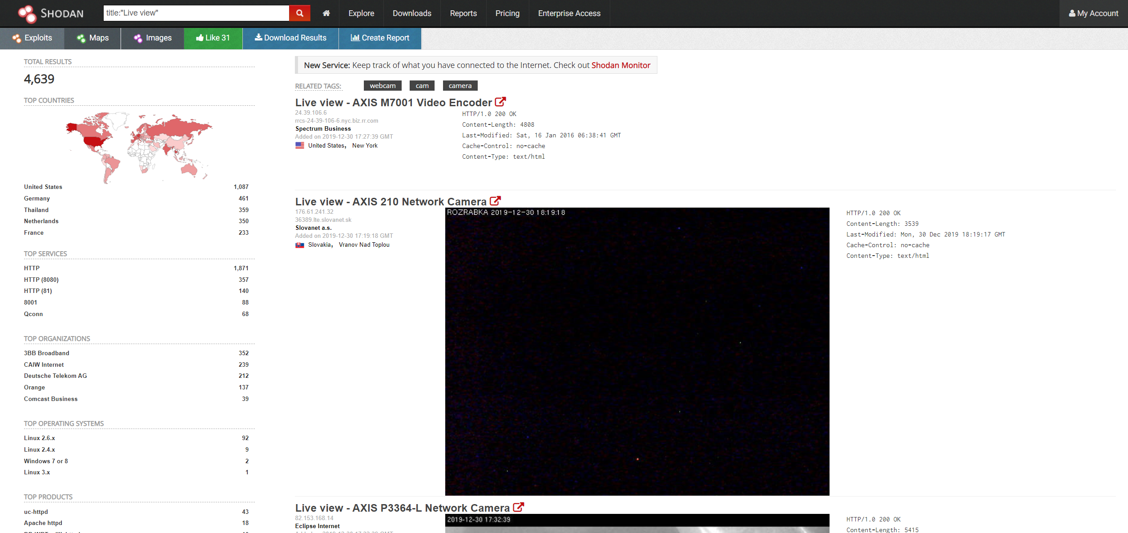Filter by United States result location

(326, 145)
